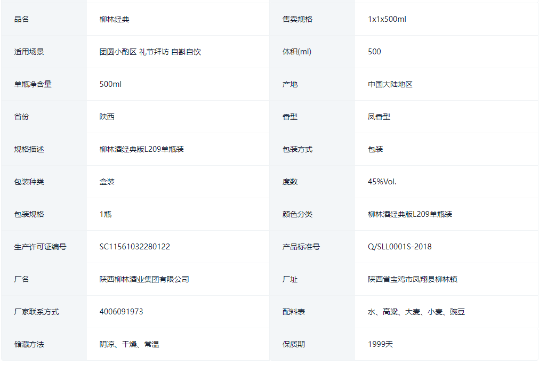
Task: Select the 陕西 province value
Action: coord(107,117)
